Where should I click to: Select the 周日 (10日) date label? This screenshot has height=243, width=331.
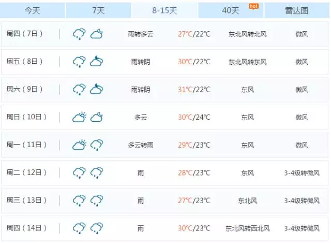coord(26,117)
